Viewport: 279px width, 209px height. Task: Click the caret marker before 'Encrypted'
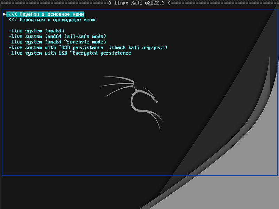71,53
